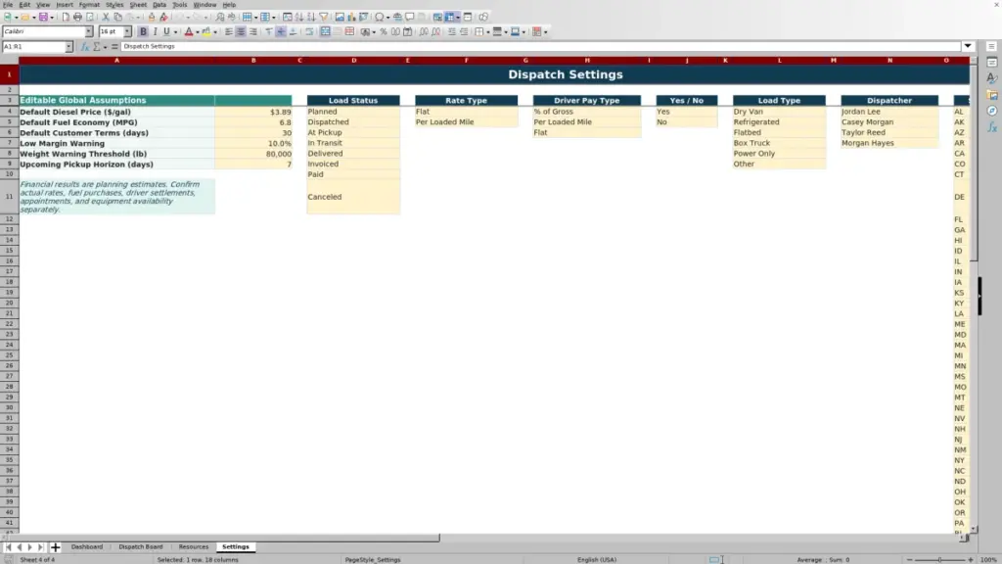Viewport: 1002px width, 564px height.
Task: Align text right
Action: [x=253, y=32]
